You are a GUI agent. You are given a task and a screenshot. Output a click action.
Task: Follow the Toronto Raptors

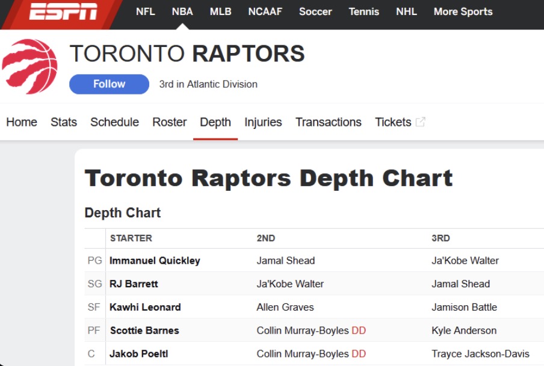click(109, 84)
